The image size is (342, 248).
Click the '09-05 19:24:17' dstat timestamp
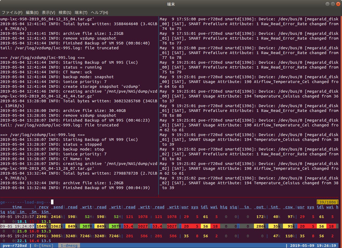tap(17, 236)
